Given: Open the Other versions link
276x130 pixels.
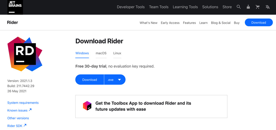Looking at the screenshot, I should coord(18,118).
